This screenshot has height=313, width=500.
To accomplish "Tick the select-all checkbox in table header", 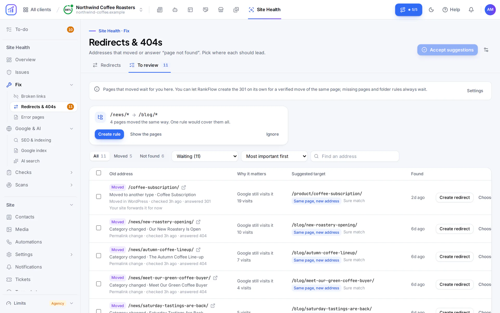I will coord(98,173).
